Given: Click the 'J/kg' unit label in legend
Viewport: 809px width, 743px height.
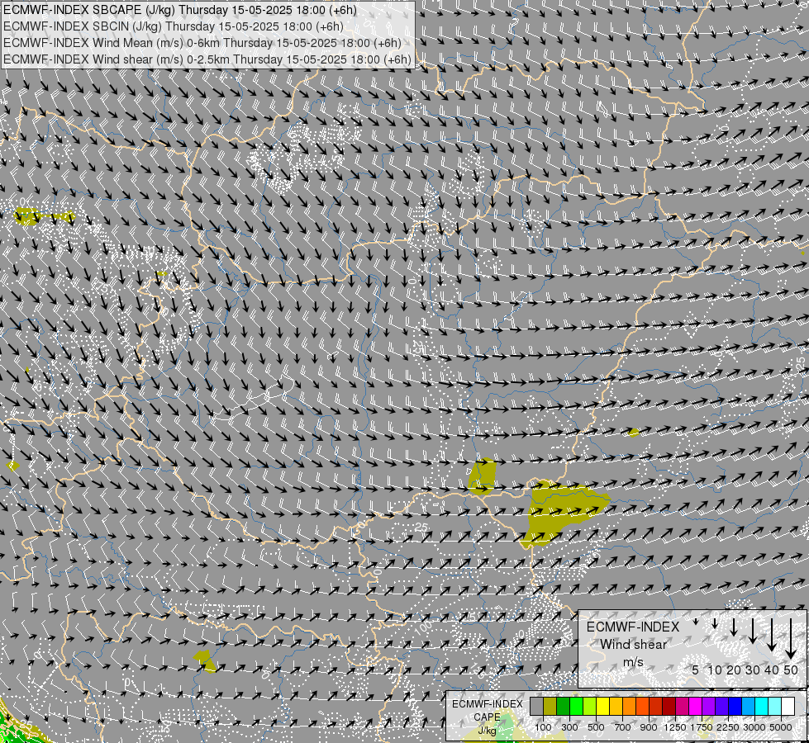Looking at the screenshot, I should [487, 731].
